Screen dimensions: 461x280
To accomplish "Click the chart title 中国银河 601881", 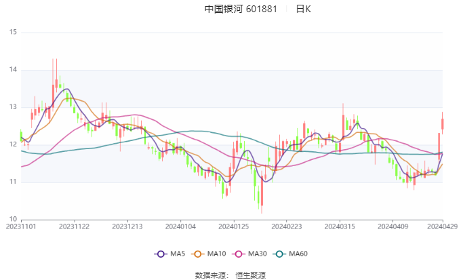I will tap(241, 9).
